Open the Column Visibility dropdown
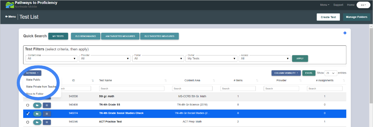373x127 pixels. coord(286,73)
